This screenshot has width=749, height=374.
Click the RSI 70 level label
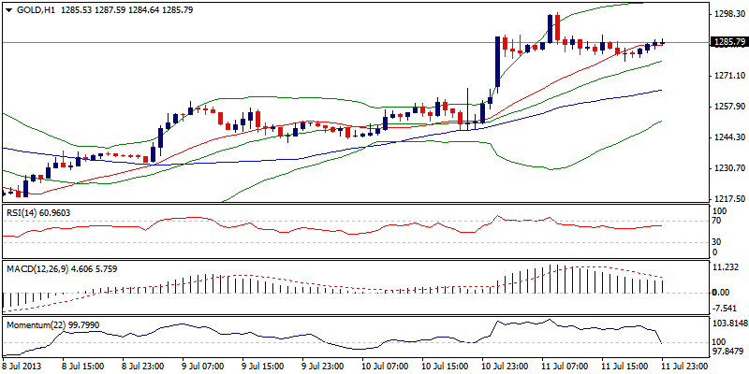(718, 221)
